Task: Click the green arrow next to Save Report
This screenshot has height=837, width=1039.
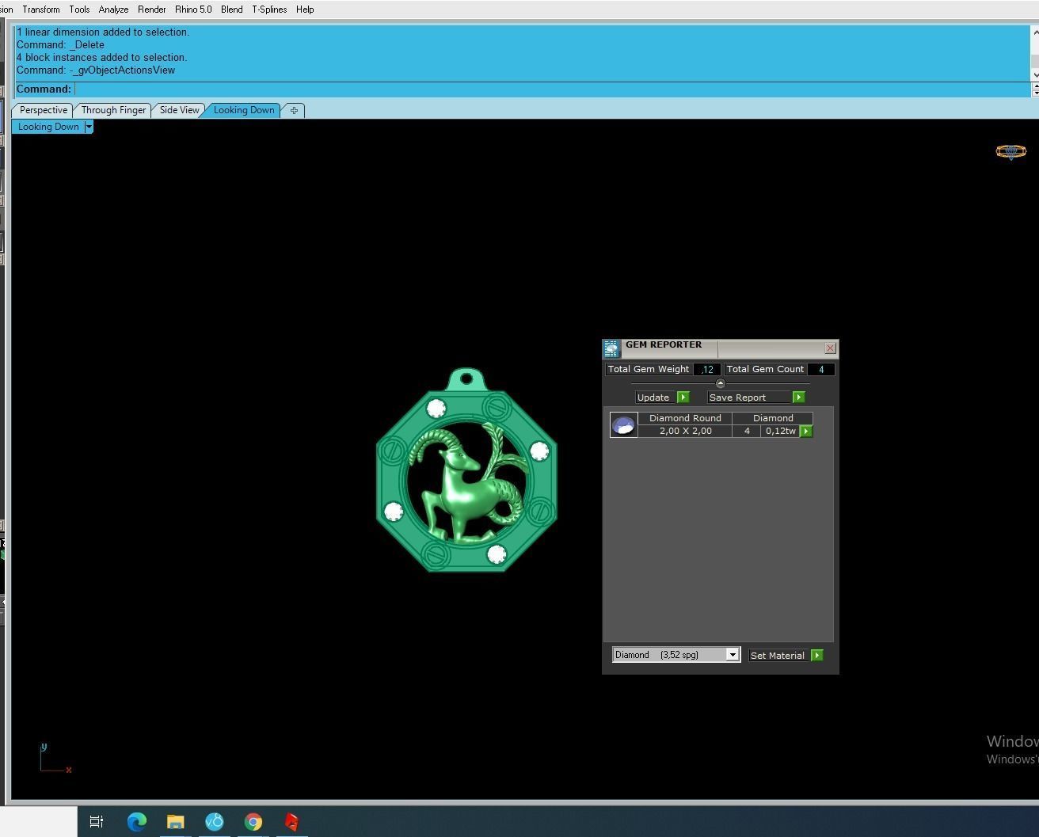Action: pos(798,398)
